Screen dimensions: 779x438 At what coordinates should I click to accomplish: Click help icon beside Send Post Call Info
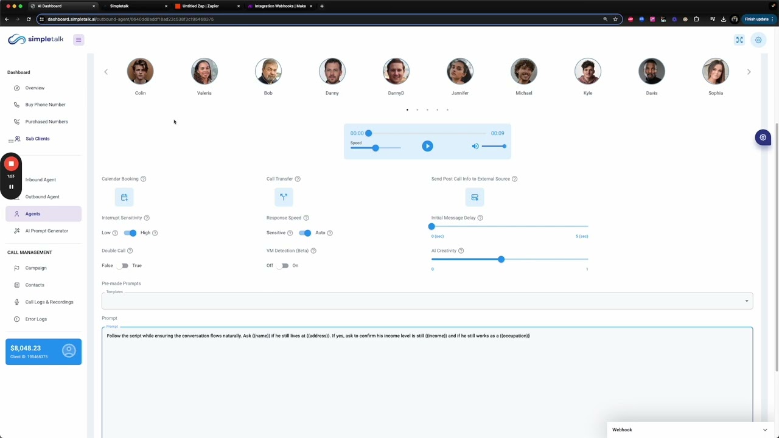515,179
